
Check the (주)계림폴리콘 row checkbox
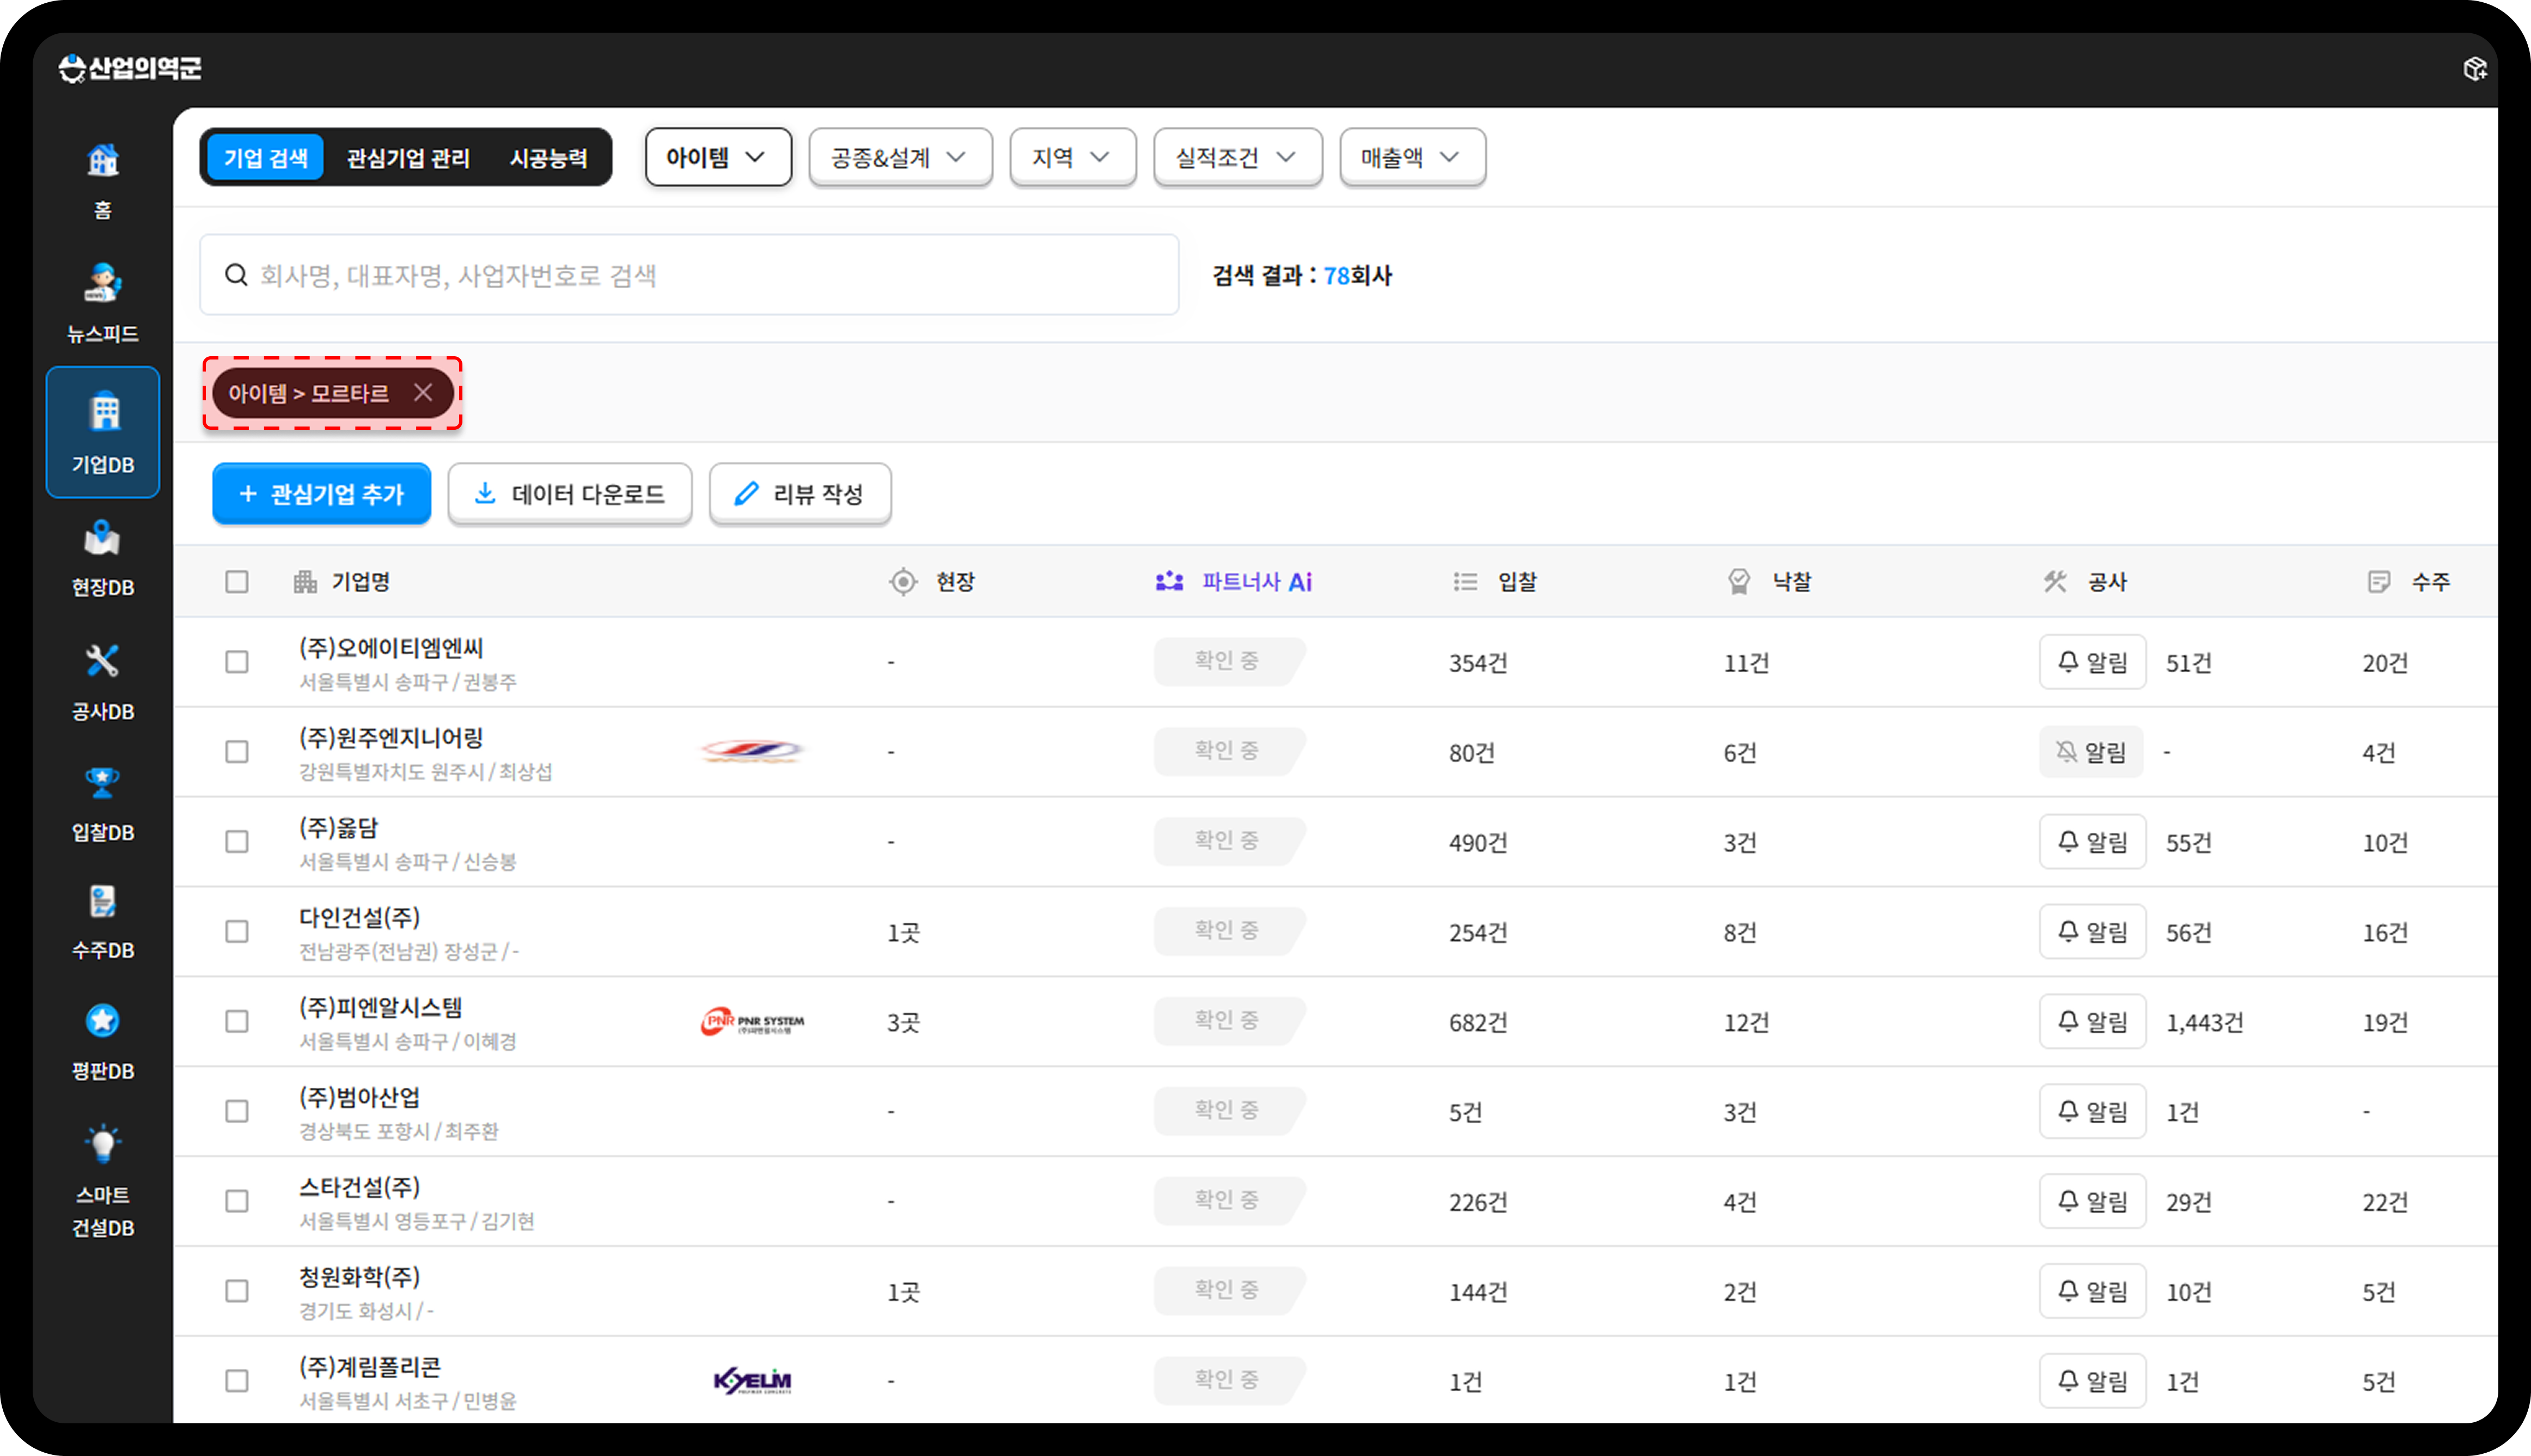tap(237, 1381)
